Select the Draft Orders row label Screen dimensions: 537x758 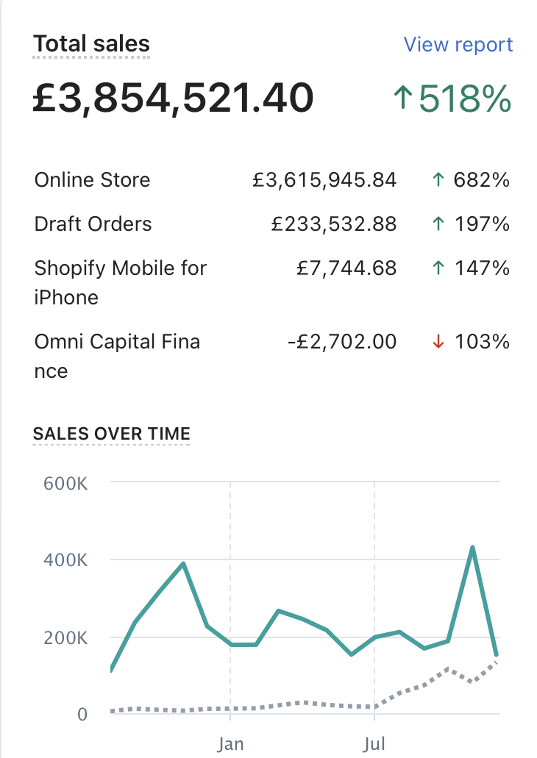pyautogui.click(x=93, y=224)
